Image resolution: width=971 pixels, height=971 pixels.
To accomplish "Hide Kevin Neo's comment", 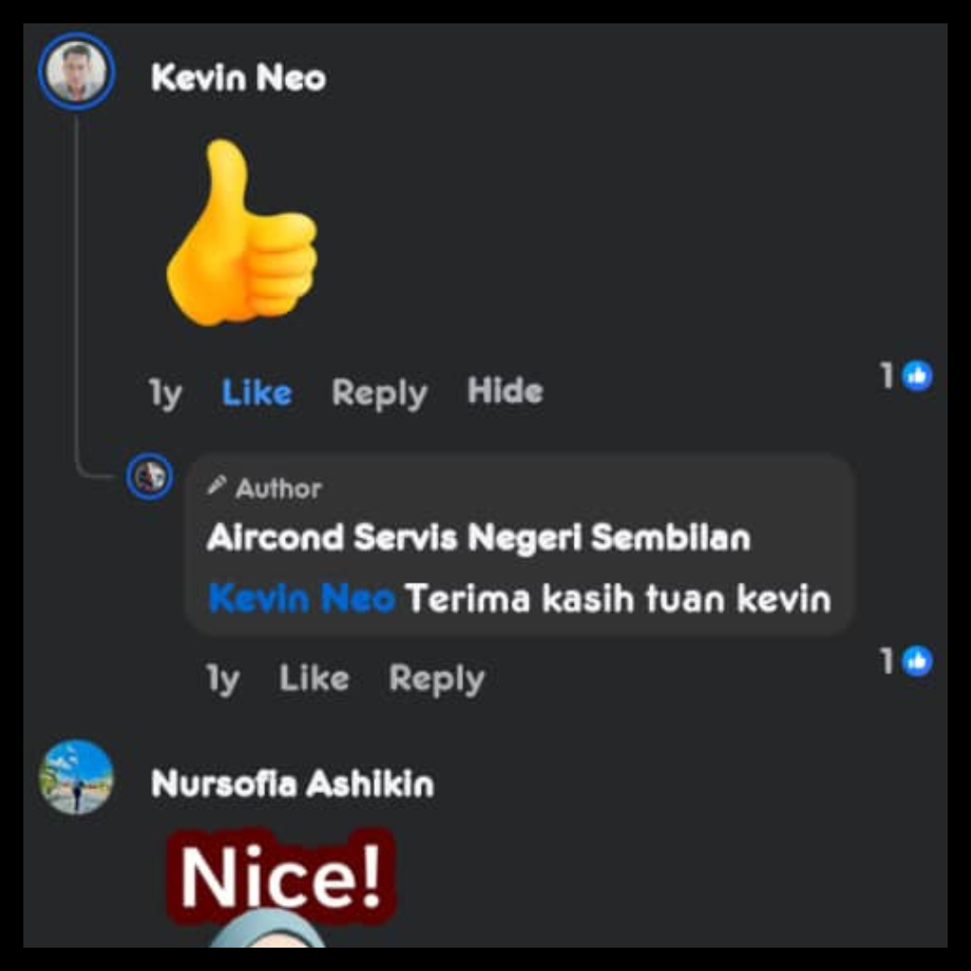I will (x=505, y=391).
